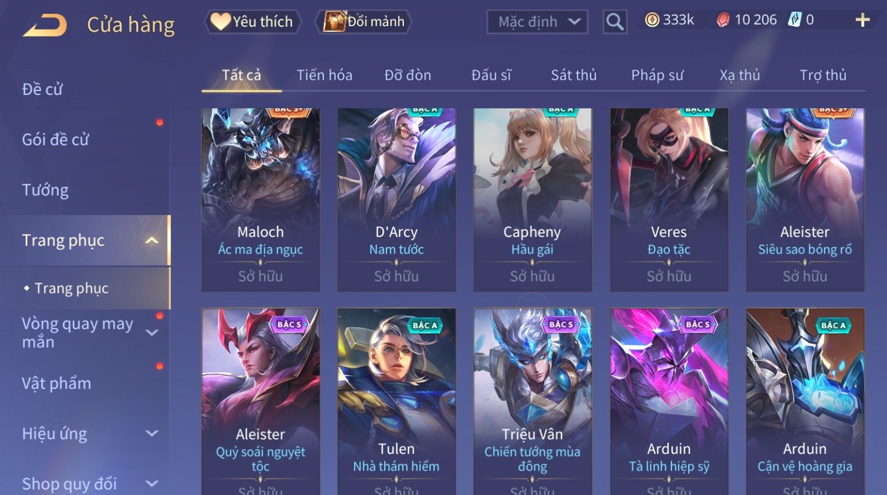Tap the golden back arrow icon
The width and height of the screenshot is (887, 495).
tap(45, 25)
